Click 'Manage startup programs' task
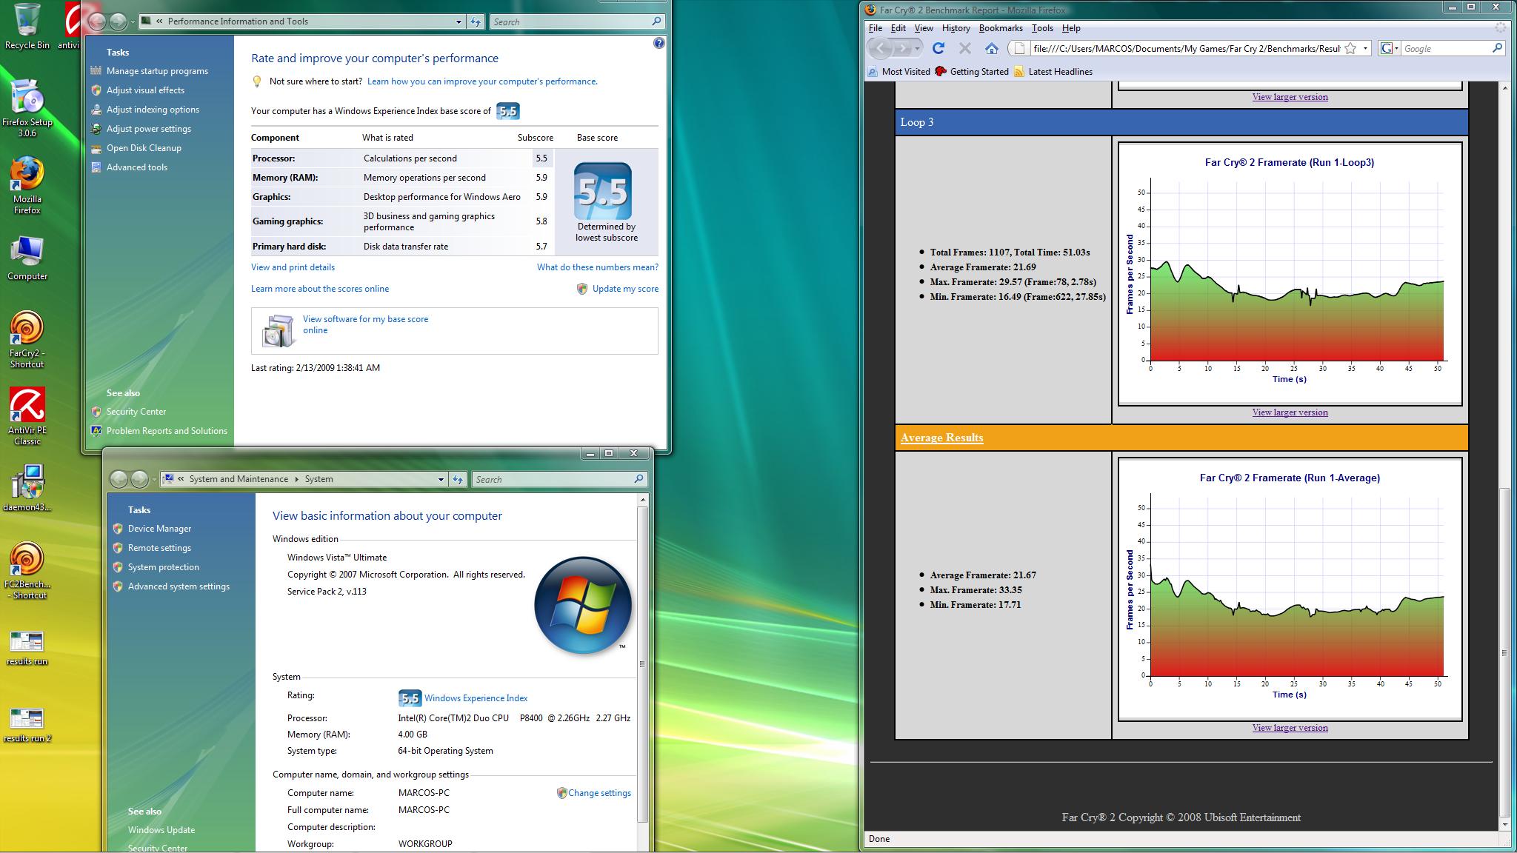Screen dimensions: 1517x853 pyautogui.click(x=157, y=71)
